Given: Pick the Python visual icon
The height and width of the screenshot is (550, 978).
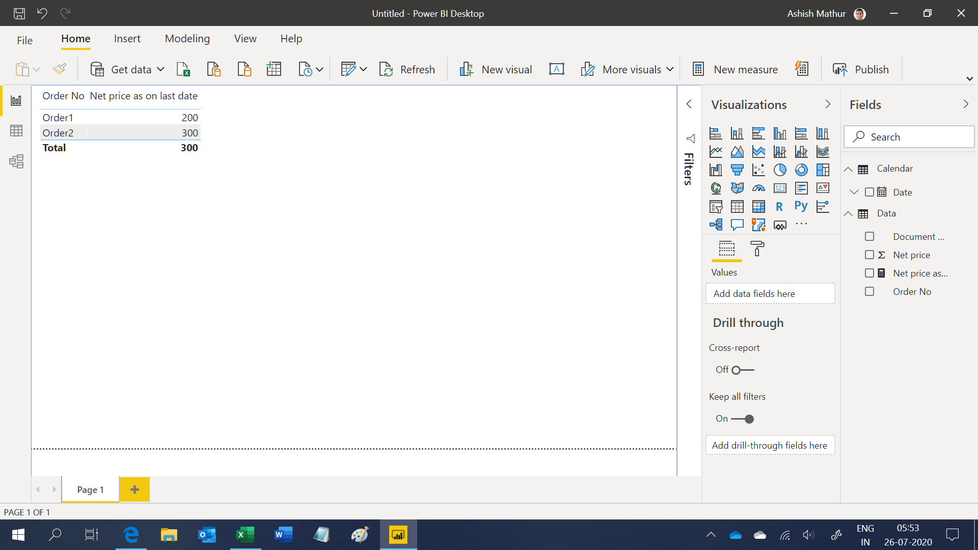Looking at the screenshot, I should click(801, 206).
